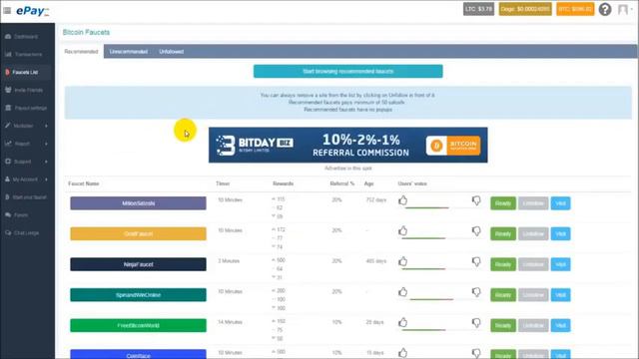Thumbs down the FreeBitcoinWorld row
639x359 pixels.
(476, 323)
